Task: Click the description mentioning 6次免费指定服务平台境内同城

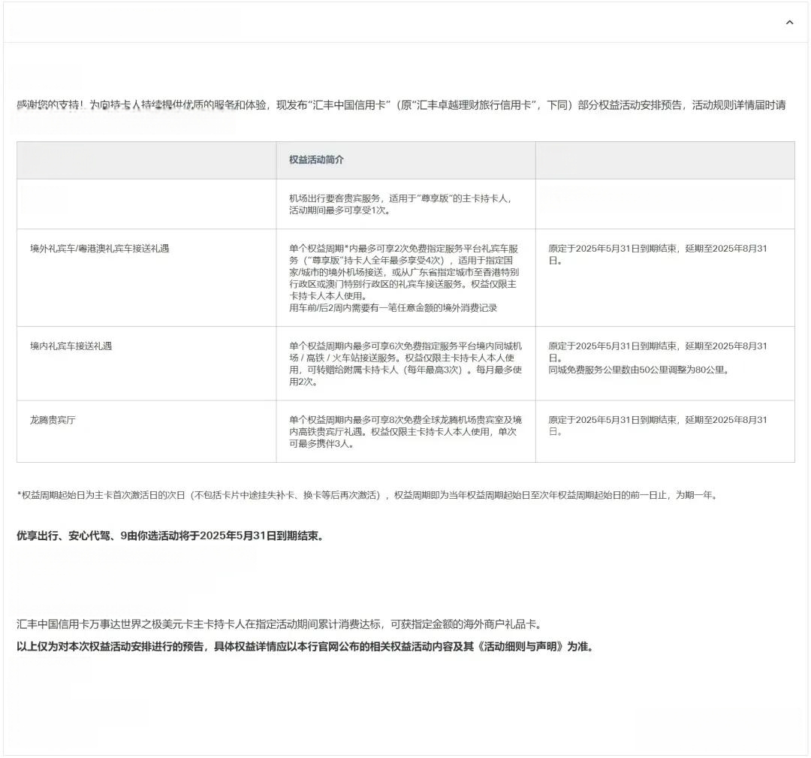Action: click(405, 364)
